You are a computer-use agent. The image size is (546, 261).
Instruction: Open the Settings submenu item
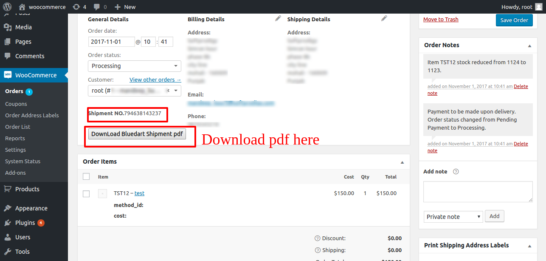click(15, 150)
